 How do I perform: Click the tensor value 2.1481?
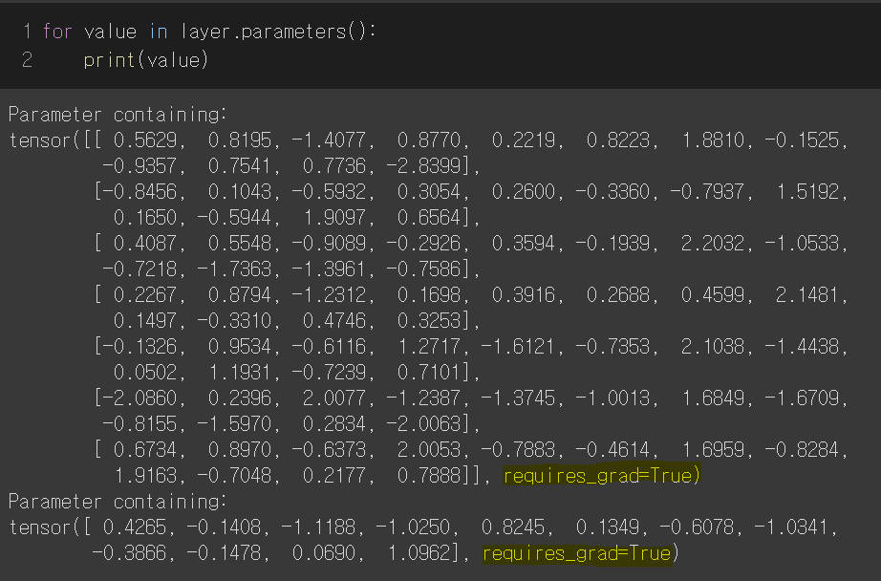(x=807, y=295)
